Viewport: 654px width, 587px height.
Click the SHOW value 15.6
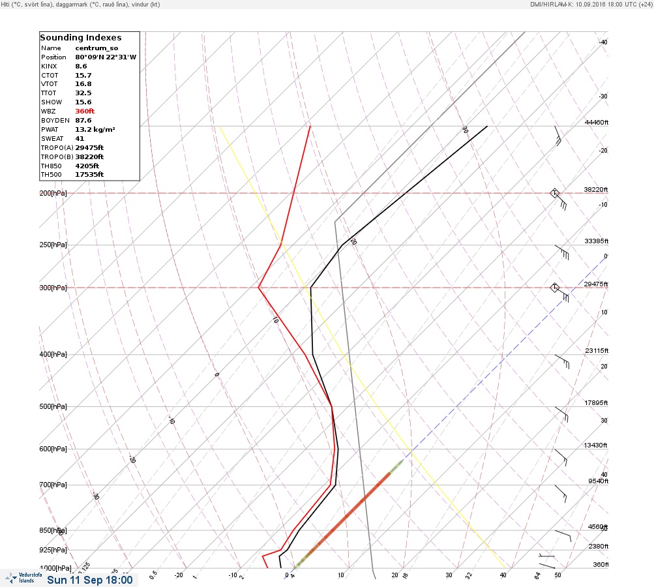tap(83, 102)
